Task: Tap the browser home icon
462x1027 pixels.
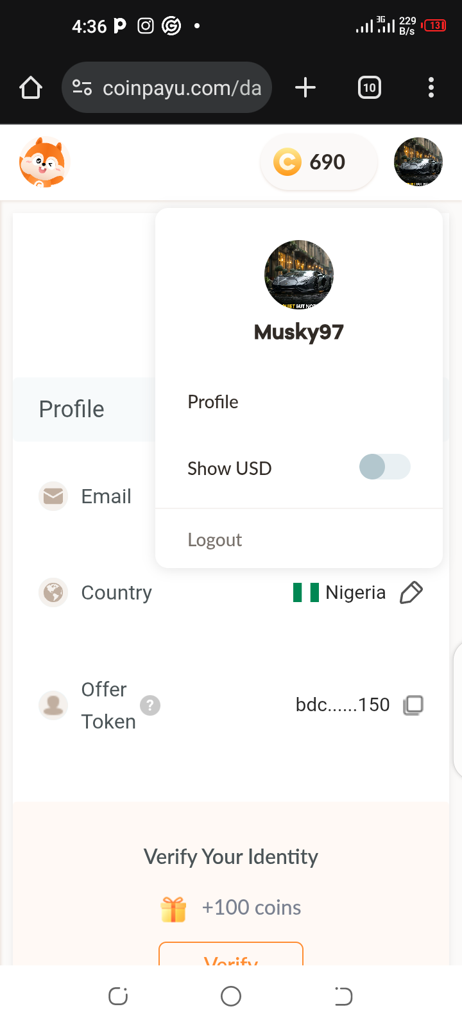Action: click(31, 87)
